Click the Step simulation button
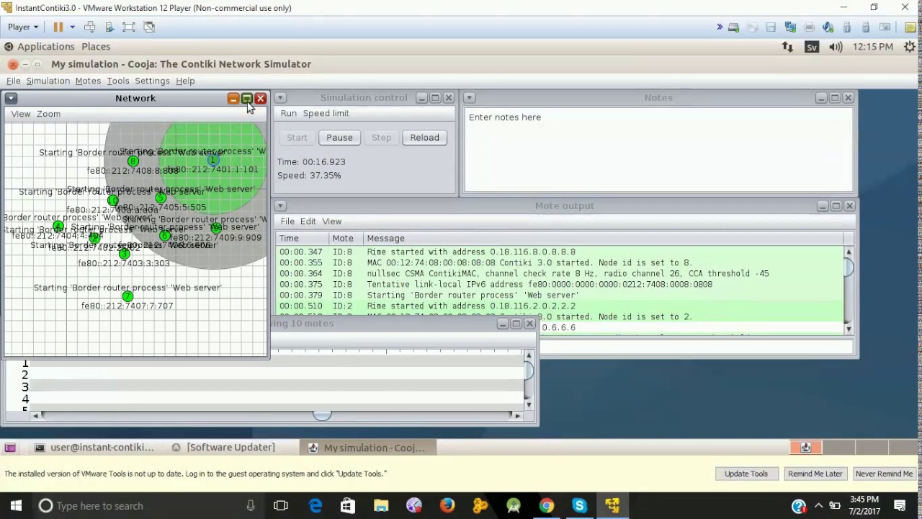 click(381, 138)
